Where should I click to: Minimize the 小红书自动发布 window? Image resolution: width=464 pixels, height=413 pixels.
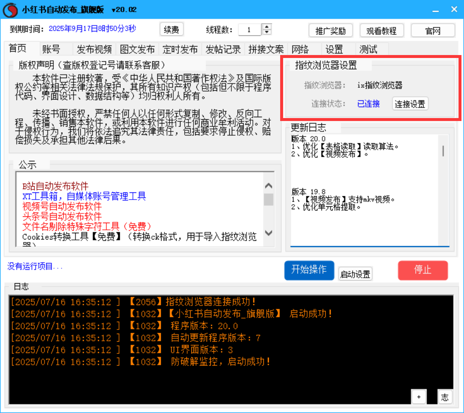pos(435,10)
